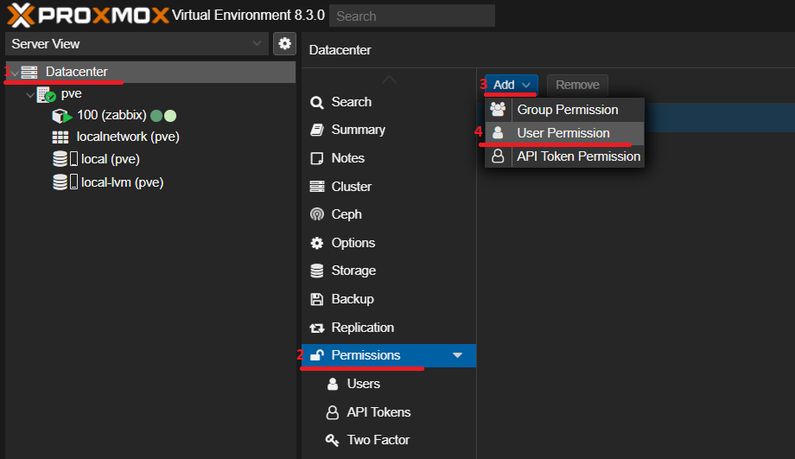This screenshot has width=795, height=459.
Task: Open the Cluster section
Action: pos(389,187)
